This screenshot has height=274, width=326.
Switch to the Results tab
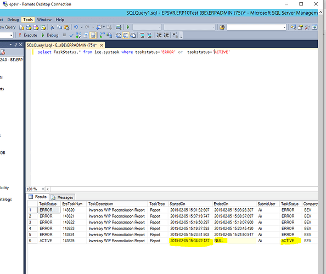[x=38, y=197]
